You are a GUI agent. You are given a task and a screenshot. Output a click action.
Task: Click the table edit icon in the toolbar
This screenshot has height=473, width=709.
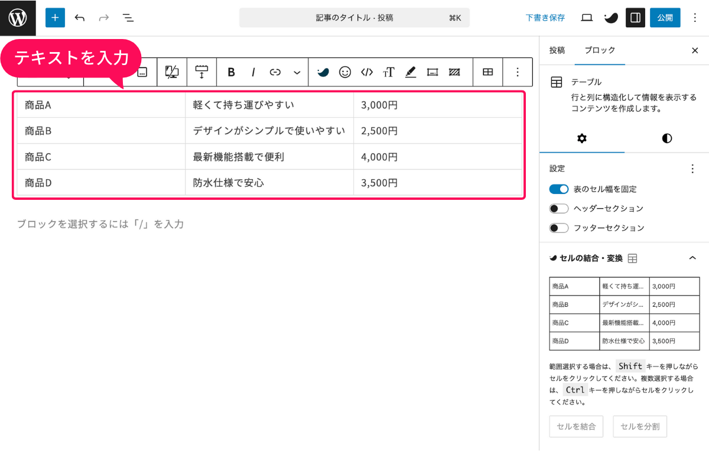pos(487,72)
